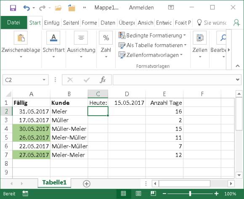This screenshot has width=244, height=199.
Task: Collapse the ribbon with the chevron
Action: (238, 66)
